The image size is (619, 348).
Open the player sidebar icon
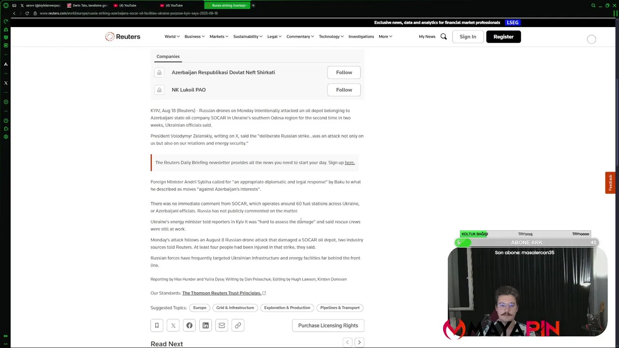[6, 102]
